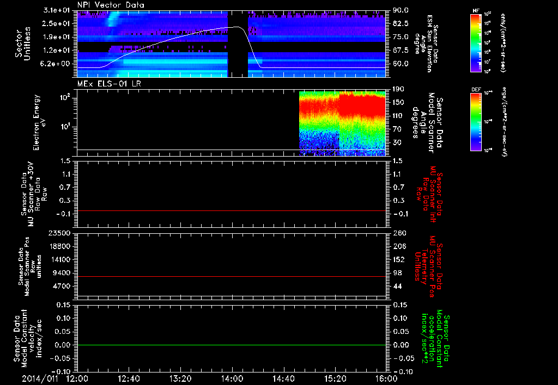Click the 14:40 time tick label
The width and height of the screenshot is (558, 385).
tap(283, 378)
